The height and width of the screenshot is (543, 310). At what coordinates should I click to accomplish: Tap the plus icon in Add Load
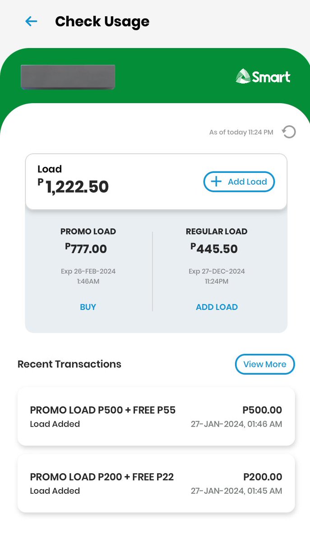coord(217,181)
